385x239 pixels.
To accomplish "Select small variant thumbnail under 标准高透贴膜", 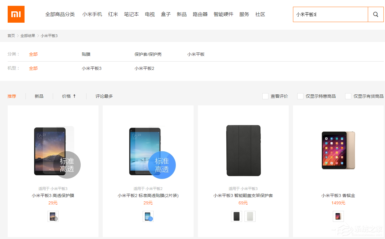I will tap(148, 216).
